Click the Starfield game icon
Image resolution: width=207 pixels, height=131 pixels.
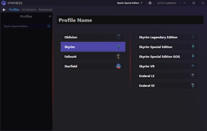(x=118, y=66)
